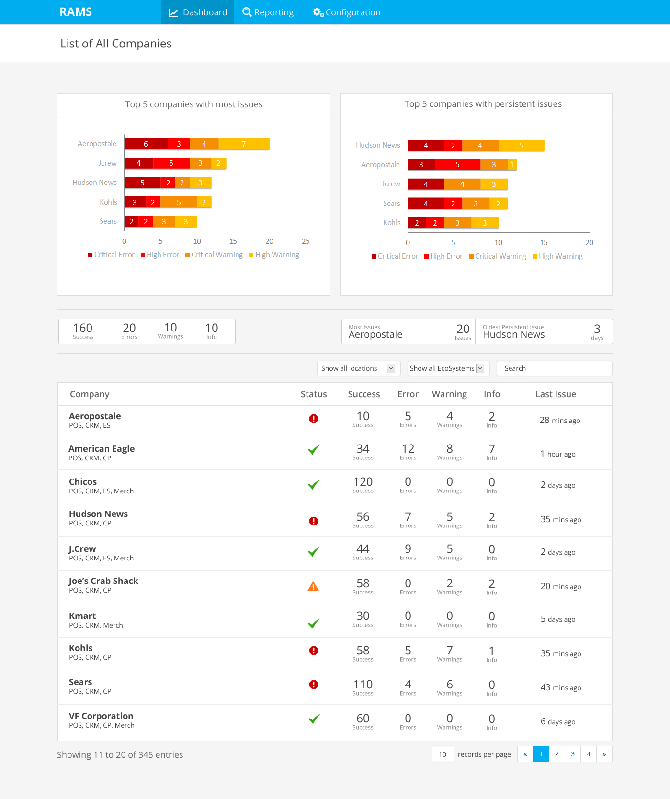
Task: Open the J.Crew company row
Action: (335, 554)
